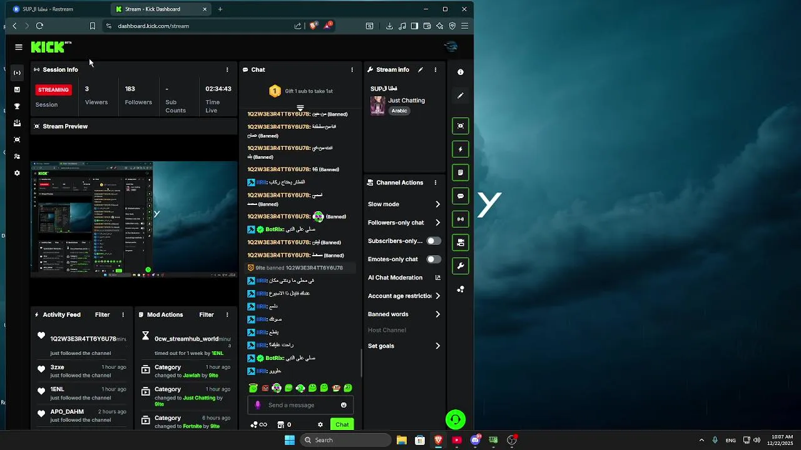
Task: Click the wrench quick action button
Action: [461, 266]
